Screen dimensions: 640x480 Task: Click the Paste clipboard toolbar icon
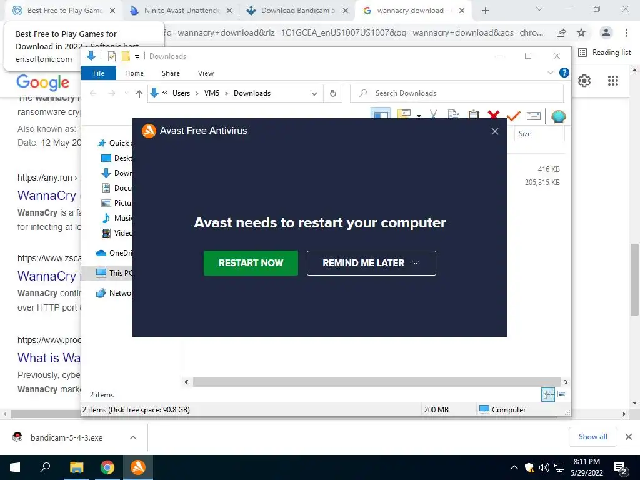coord(474,115)
